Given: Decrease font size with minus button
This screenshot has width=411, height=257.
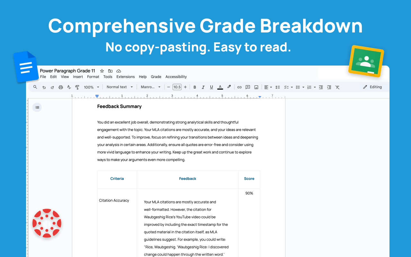Looking at the screenshot, I should point(169,87).
